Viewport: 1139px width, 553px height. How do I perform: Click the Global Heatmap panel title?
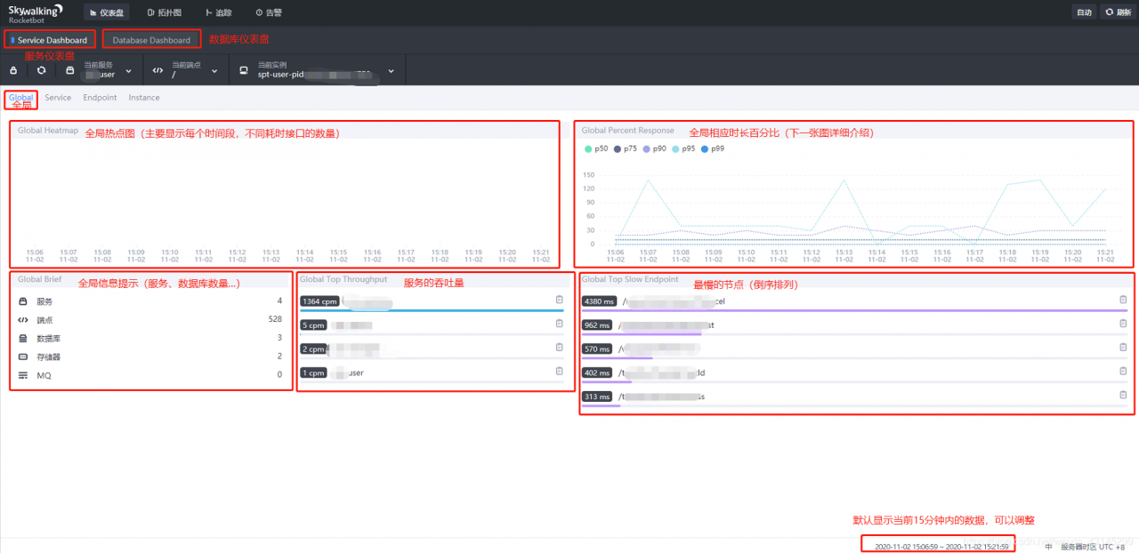point(48,131)
